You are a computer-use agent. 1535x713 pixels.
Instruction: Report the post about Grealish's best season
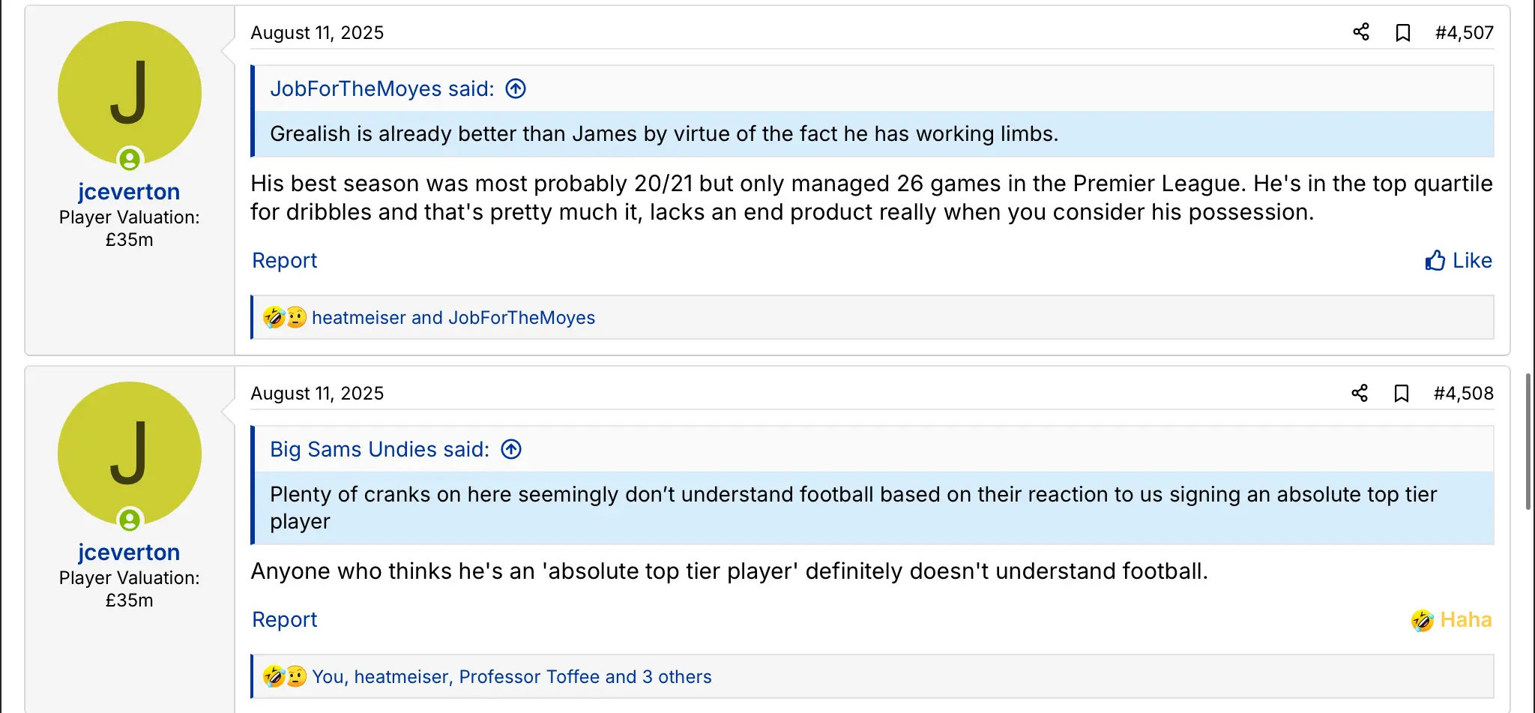(284, 261)
